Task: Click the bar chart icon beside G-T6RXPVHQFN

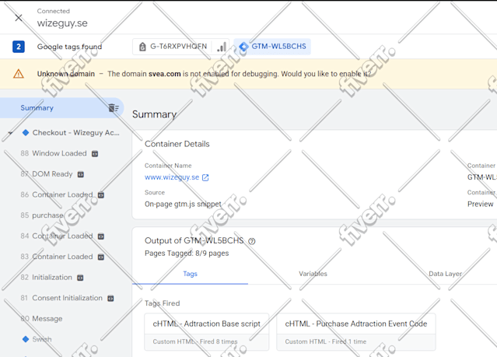Action: tap(222, 47)
